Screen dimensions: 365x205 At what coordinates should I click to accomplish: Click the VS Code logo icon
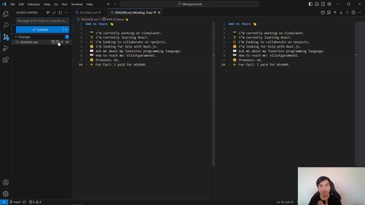[4, 4]
